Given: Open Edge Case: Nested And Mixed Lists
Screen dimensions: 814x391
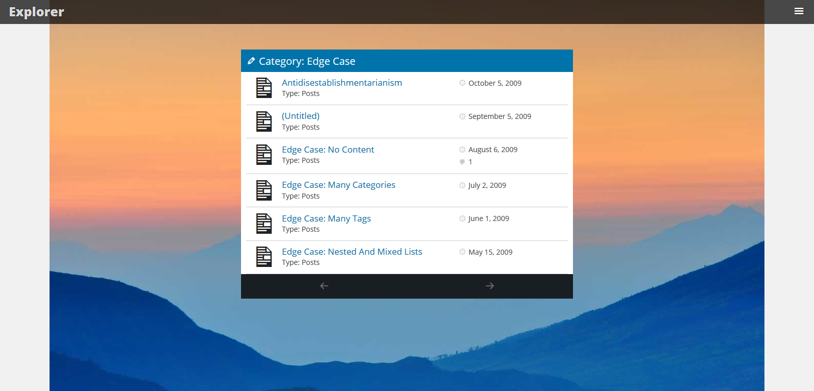Looking at the screenshot, I should tap(352, 252).
